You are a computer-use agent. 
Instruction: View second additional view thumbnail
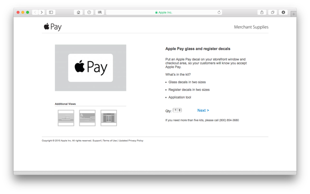pyautogui.click(x=87, y=118)
